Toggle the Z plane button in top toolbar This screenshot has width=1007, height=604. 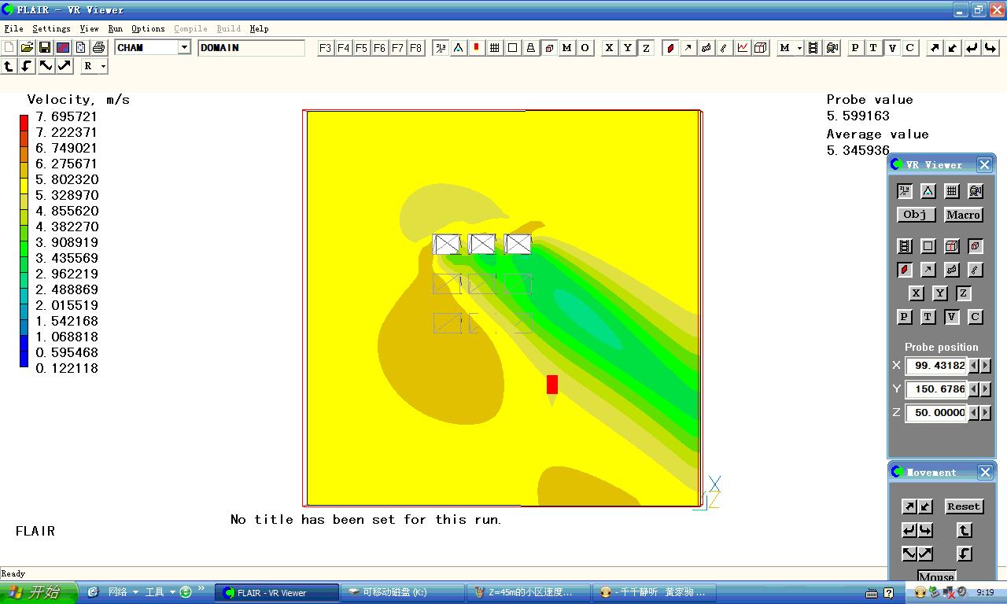pyautogui.click(x=646, y=48)
